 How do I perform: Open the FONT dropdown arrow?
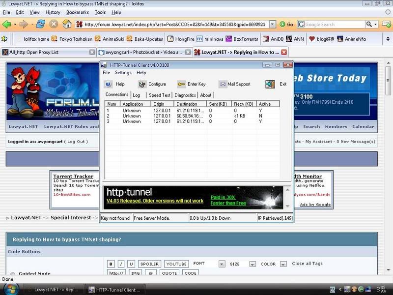click(222, 264)
